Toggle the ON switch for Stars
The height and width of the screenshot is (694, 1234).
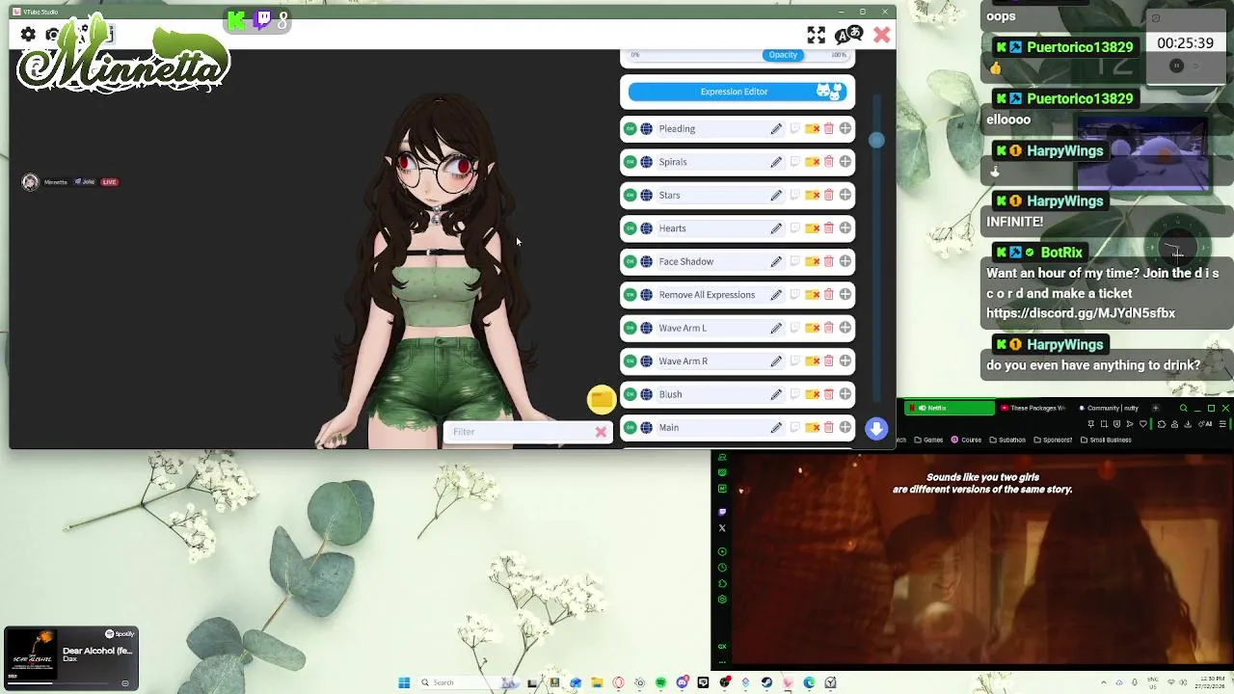pos(630,195)
